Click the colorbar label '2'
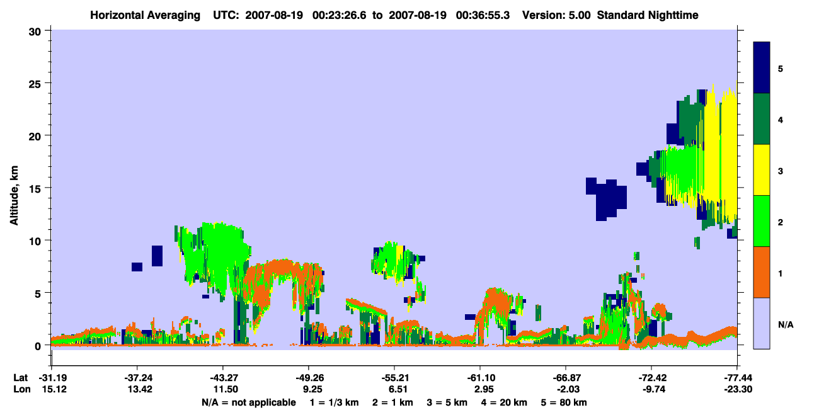 [x=780, y=222]
